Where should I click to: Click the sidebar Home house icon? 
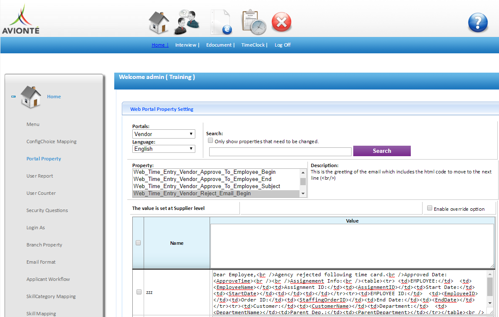(31, 97)
